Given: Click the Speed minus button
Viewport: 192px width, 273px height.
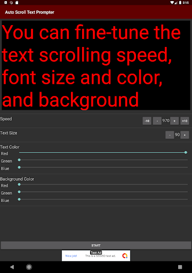Looking at the screenshot, I should tap(157, 121).
